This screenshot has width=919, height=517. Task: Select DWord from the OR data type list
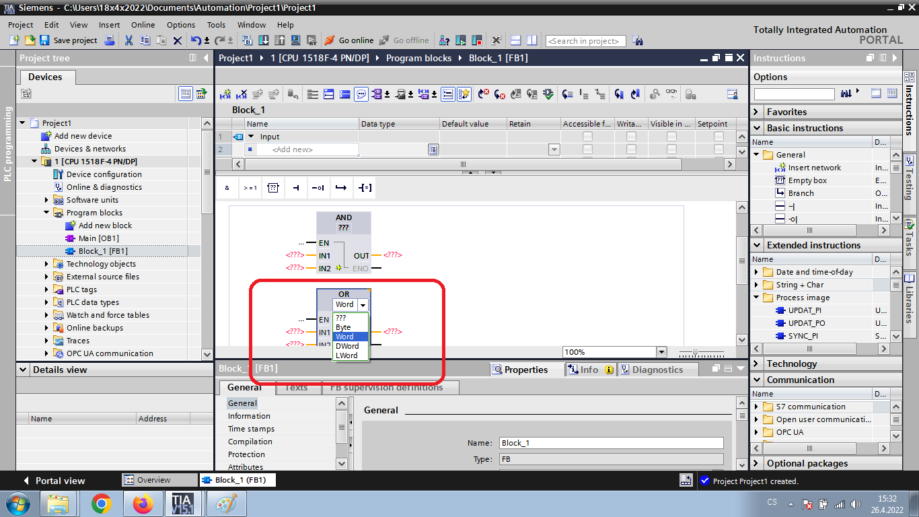(x=351, y=346)
